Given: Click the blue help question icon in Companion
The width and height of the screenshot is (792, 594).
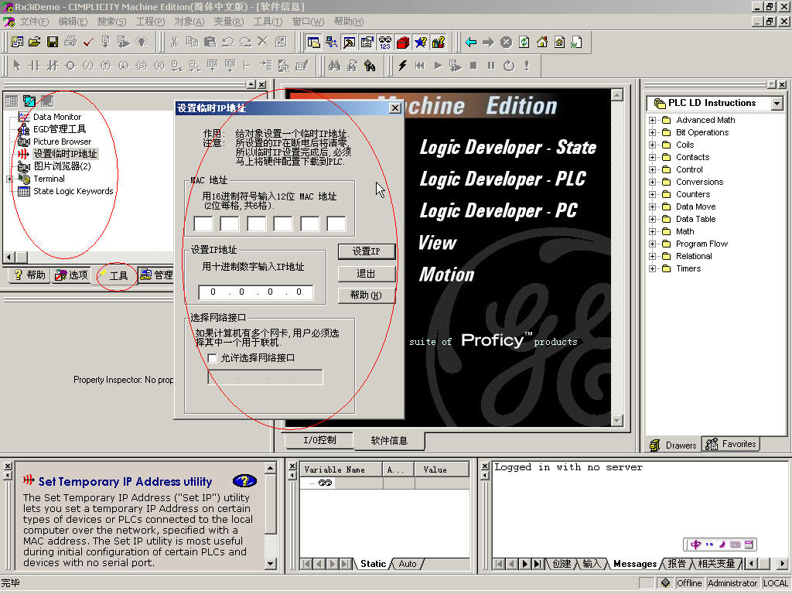Looking at the screenshot, I should [244, 481].
